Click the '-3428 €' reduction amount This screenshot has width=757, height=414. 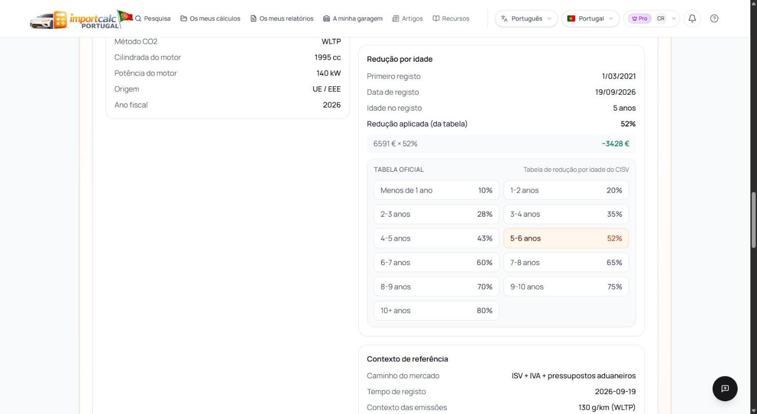point(615,144)
